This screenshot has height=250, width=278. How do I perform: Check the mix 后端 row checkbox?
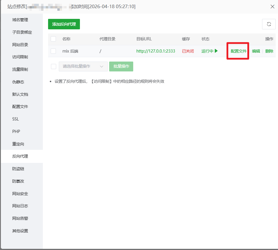point(53,51)
